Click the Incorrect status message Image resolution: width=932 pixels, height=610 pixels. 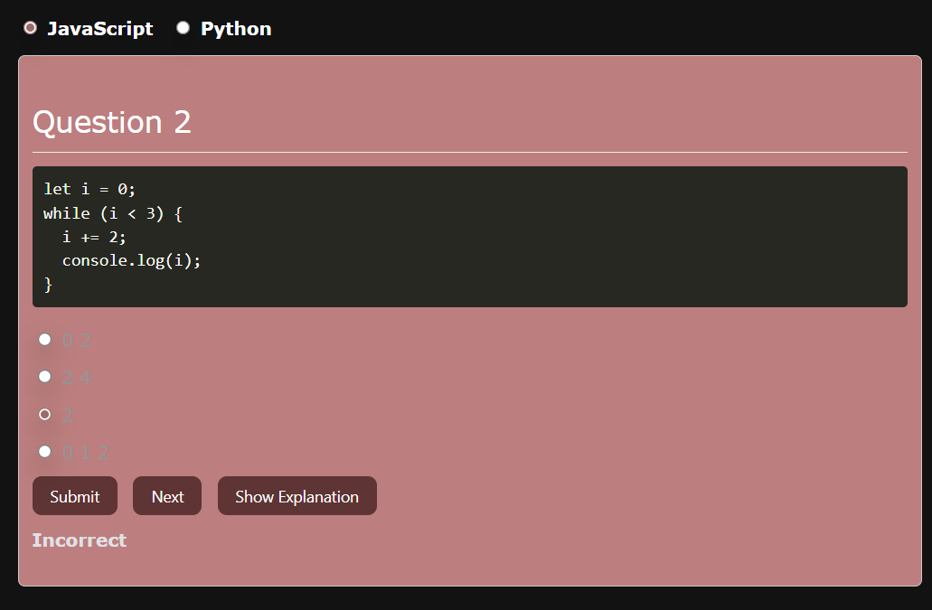[x=80, y=540]
